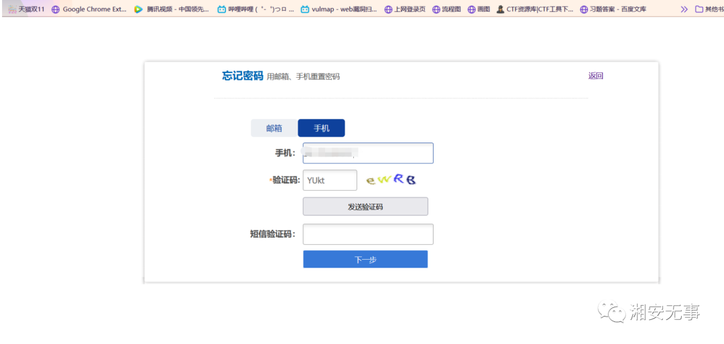724x344 pixels.
Task: Open the 天猫双11 bookmark
Action: click(x=26, y=9)
